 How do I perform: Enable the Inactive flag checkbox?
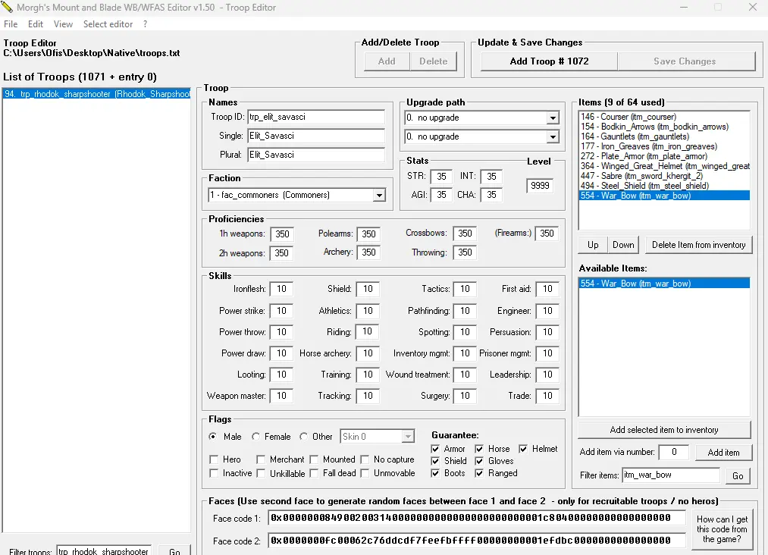(x=214, y=473)
